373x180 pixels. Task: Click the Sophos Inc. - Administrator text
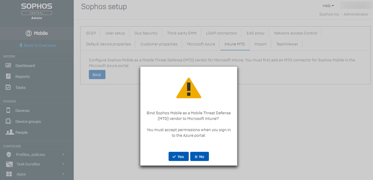(x=344, y=14)
